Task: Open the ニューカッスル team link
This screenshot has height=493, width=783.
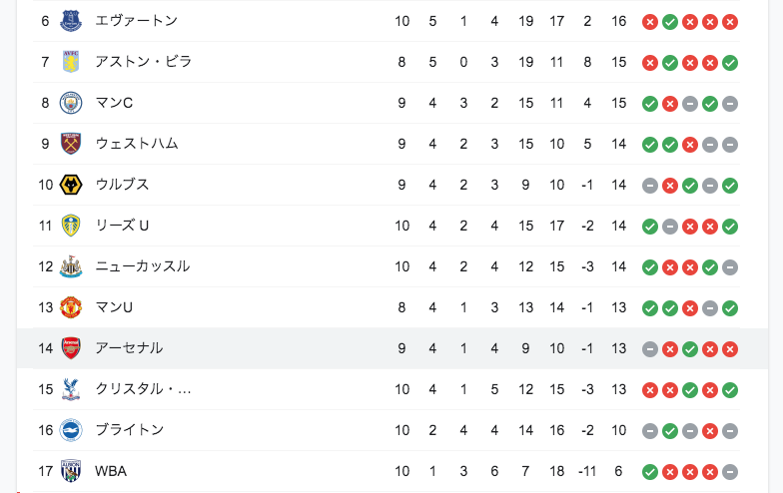Action: (142, 266)
